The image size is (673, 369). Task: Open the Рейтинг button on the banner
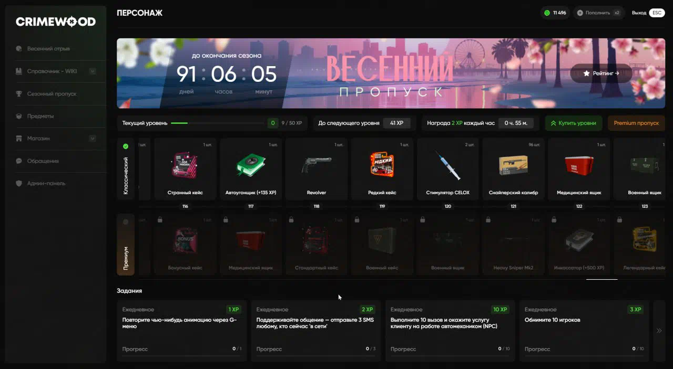click(x=601, y=73)
